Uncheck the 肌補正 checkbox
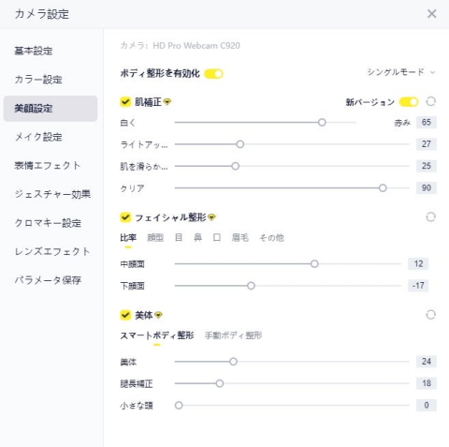The width and height of the screenshot is (449, 447). point(125,102)
